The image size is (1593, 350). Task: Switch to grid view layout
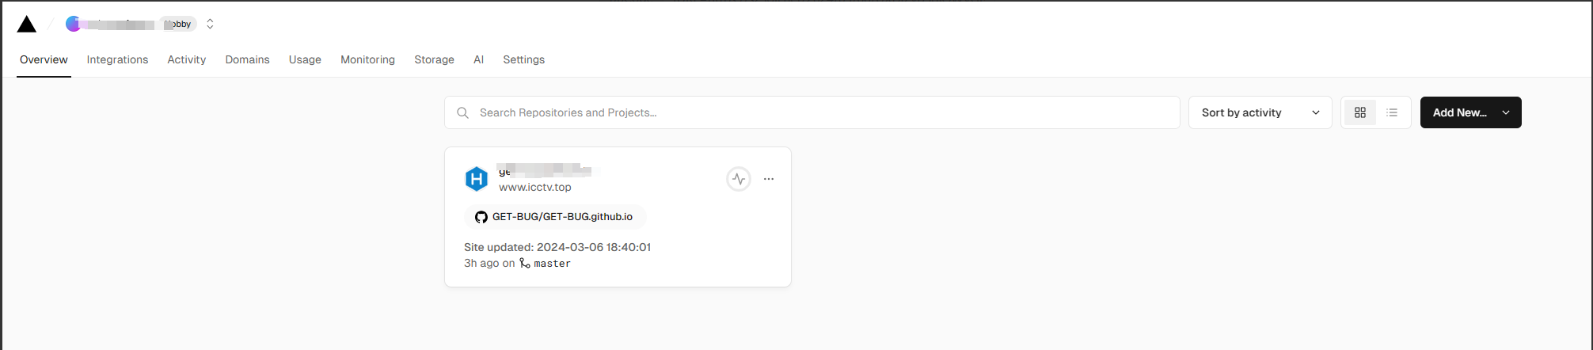click(1360, 112)
